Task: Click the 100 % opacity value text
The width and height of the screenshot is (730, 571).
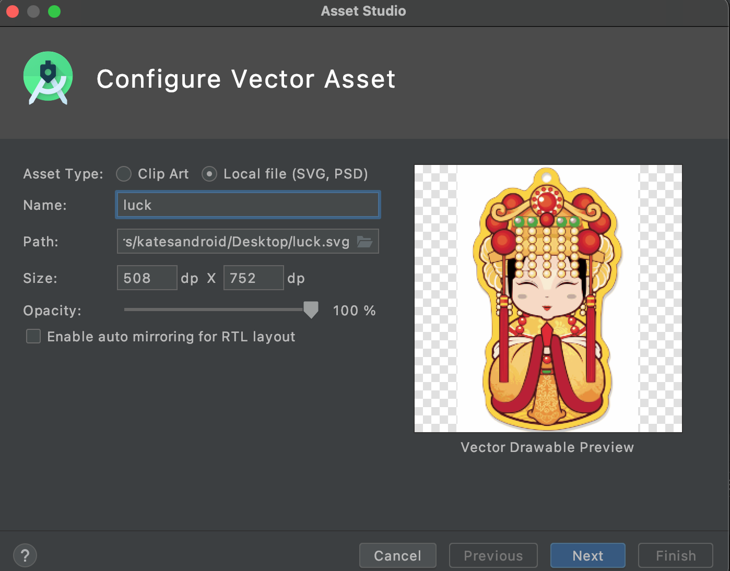Action: tap(355, 311)
